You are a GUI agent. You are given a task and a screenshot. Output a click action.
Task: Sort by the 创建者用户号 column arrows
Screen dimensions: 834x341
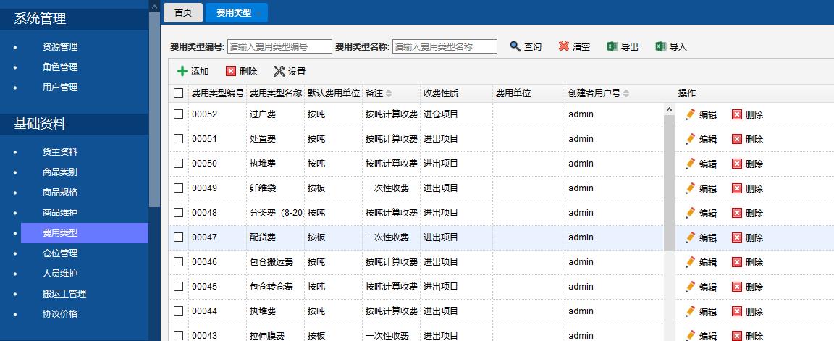tap(626, 93)
